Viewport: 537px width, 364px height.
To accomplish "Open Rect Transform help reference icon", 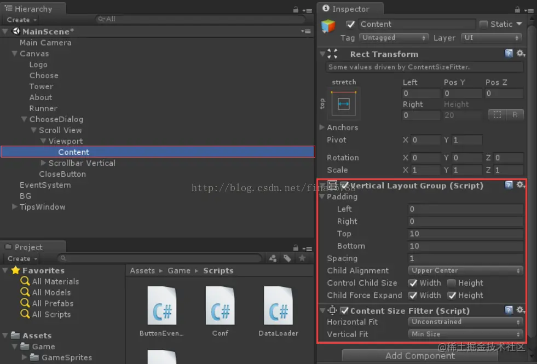I will [509, 54].
